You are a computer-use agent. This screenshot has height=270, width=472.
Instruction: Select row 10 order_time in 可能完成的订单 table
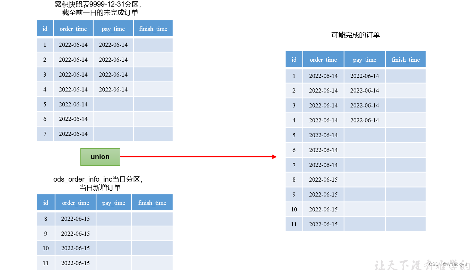tap(323, 209)
